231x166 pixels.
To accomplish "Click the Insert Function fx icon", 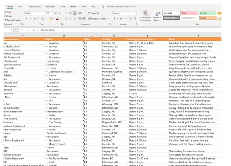I will pyautogui.click(x=34, y=30).
